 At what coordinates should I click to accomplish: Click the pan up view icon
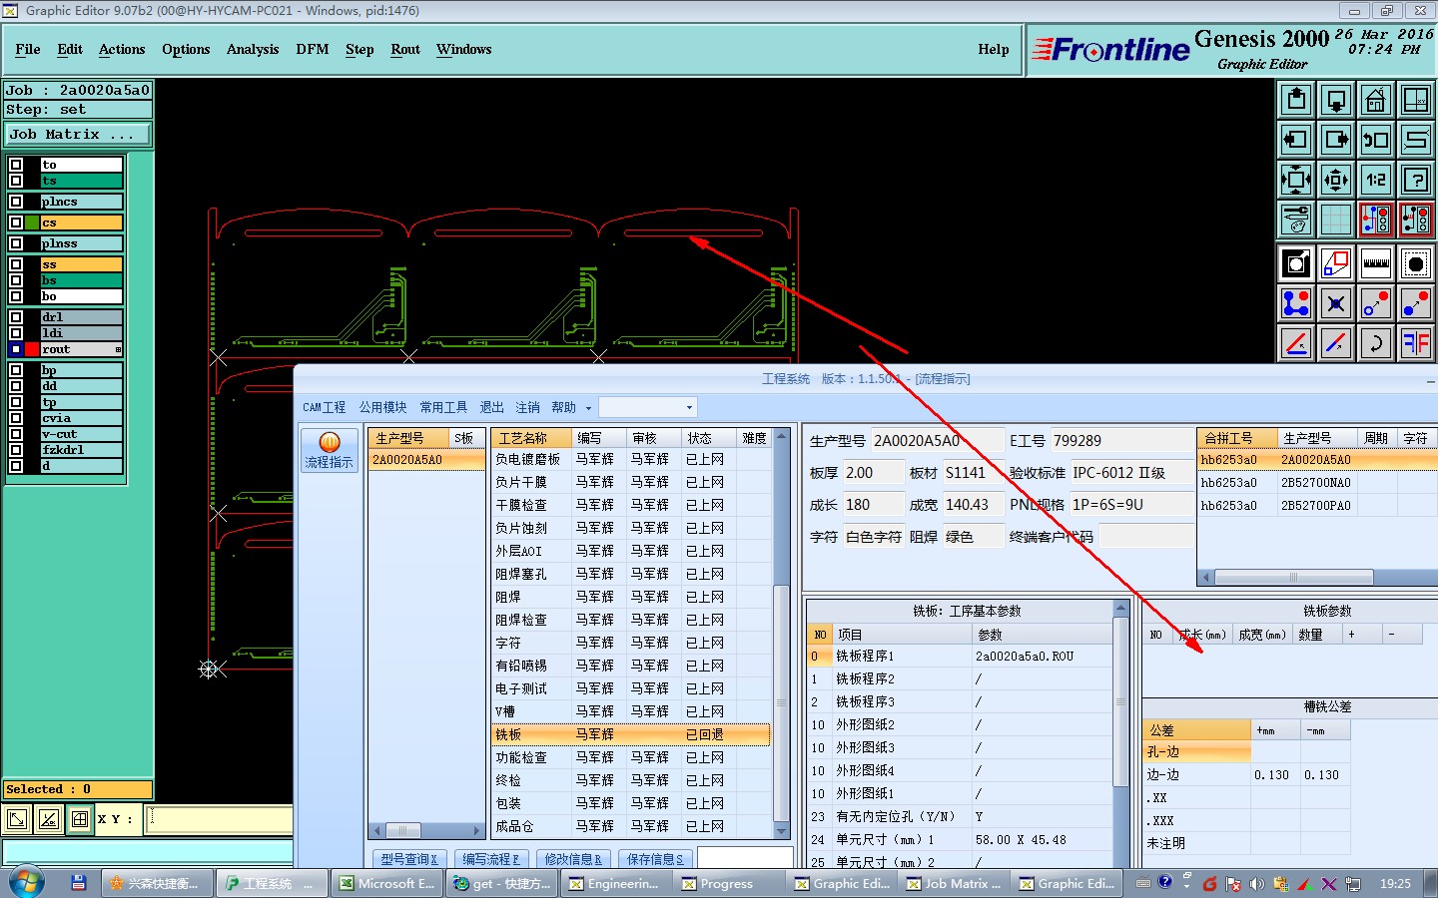[x=1296, y=100]
